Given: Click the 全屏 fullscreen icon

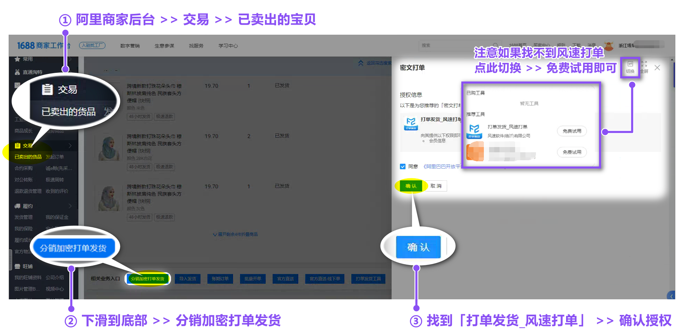Looking at the screenshot, I should 644,64.
